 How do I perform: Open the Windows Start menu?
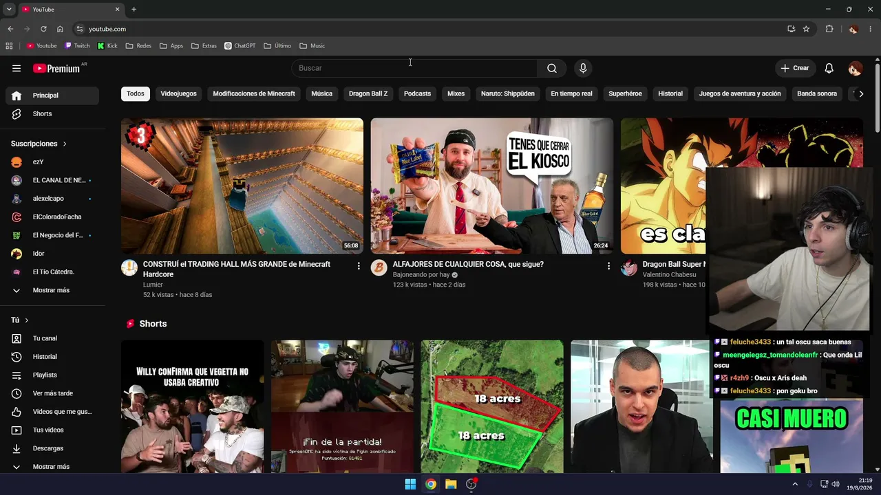[x=410, y=484]
